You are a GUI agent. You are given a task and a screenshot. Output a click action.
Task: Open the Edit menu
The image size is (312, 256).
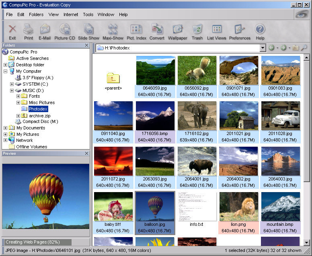point(21,14)
